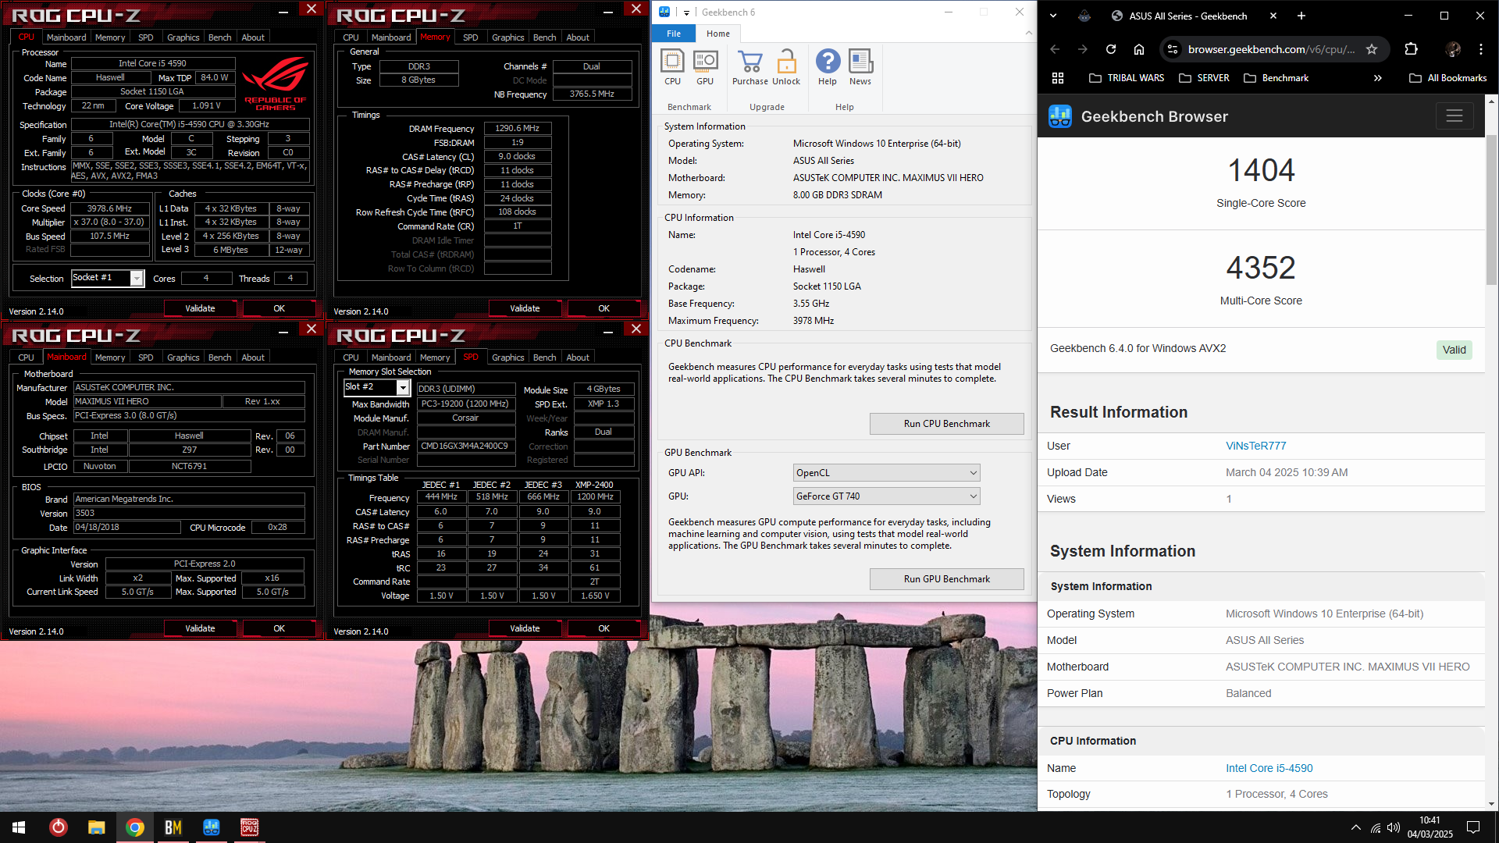Open Geekbench quick access toolbar dropdown
Image resolution: width=1499 pixels, height=843 pixels.
tap(686, 12)
